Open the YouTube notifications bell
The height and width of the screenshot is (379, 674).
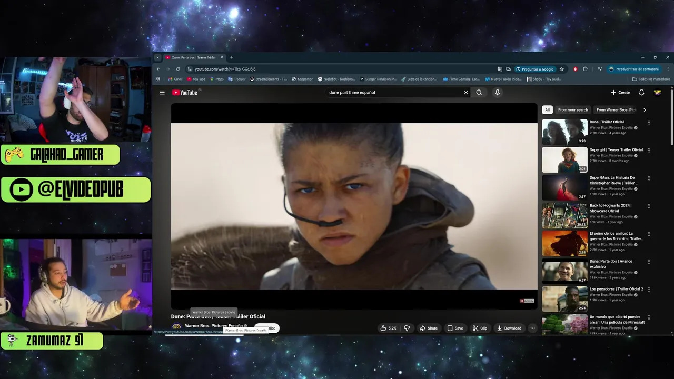pos(641,92)
